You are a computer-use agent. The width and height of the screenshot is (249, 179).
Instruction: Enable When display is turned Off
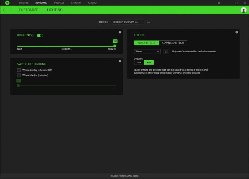click(x=19, y=70)
